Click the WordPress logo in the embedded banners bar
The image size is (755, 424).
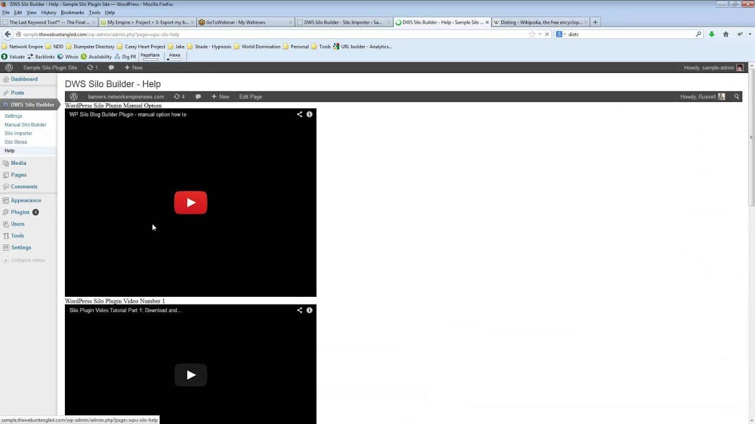click(x=74, y=97)
